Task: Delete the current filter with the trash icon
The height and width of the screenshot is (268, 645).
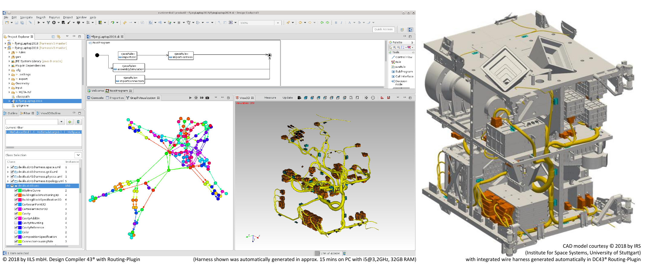Action: [x=78, y=122]
